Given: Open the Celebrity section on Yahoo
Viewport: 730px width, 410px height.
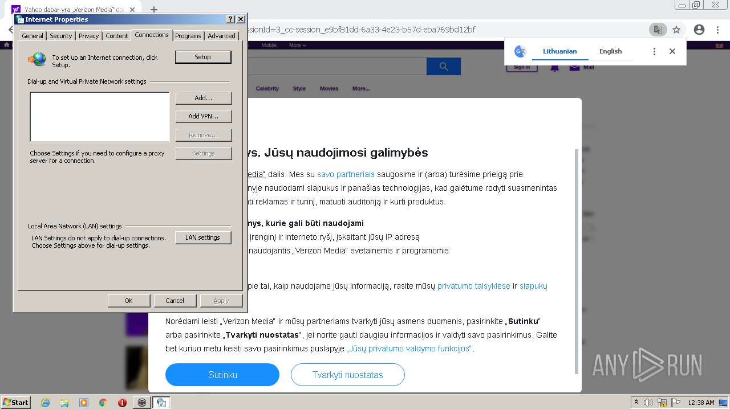Looking at the screenshot, I should point(267,88).
